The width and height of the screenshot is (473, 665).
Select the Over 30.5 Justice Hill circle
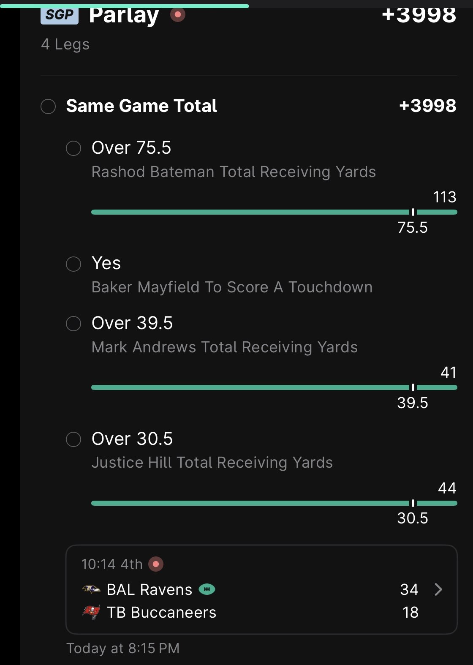[x=73, y=439]
